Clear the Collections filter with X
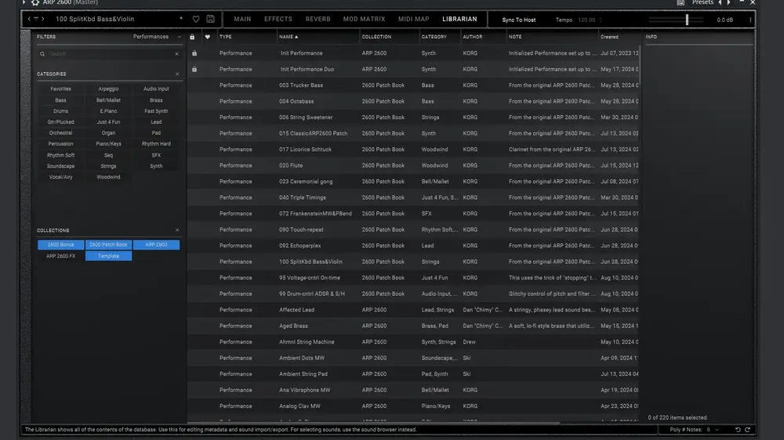784x440 pixels. tap(177, 230)
